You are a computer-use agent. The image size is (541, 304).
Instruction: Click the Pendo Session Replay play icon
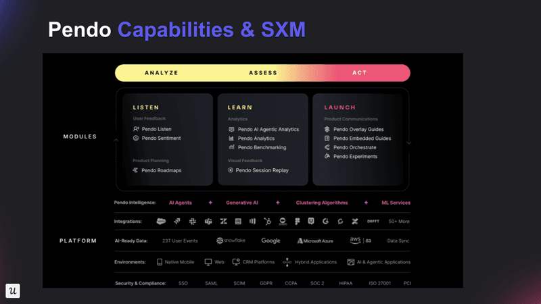click(231, 170)
